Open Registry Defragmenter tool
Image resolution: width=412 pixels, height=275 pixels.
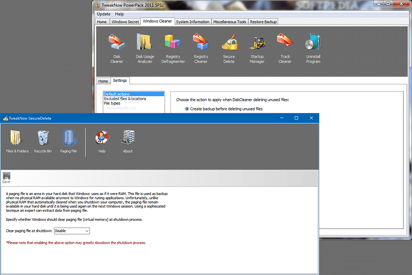tap(173, 49)
